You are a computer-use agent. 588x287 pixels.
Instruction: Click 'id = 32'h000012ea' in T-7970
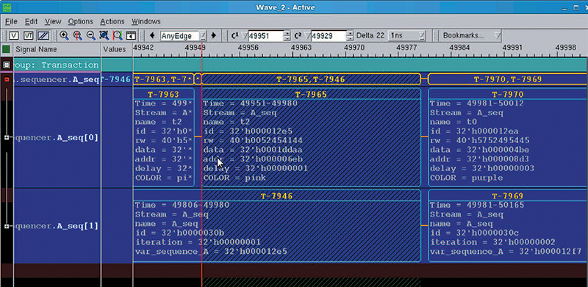pos(474,131)
